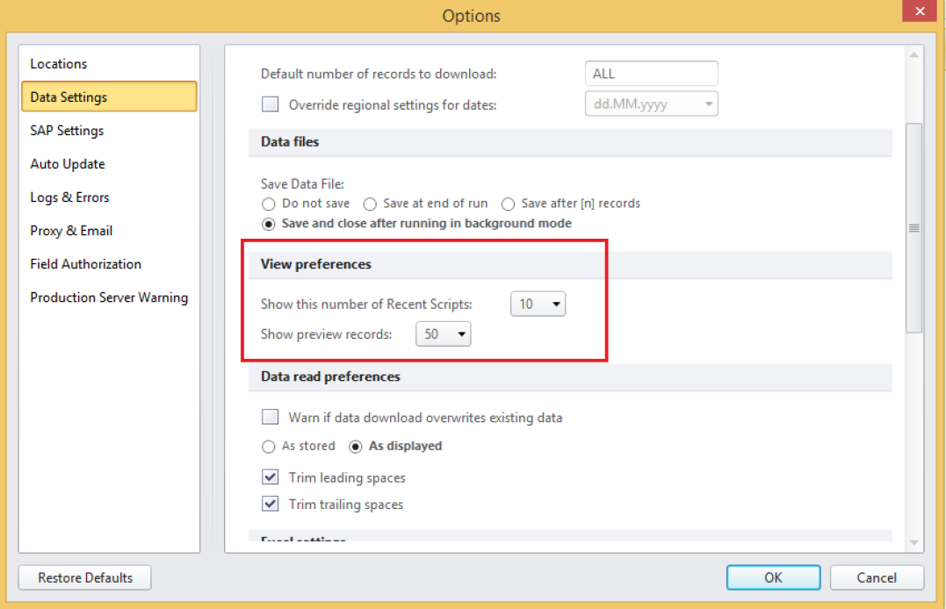Screen dimensions: 946x609
Task: Choose Save at end of run
Action: tap(370, 204)
